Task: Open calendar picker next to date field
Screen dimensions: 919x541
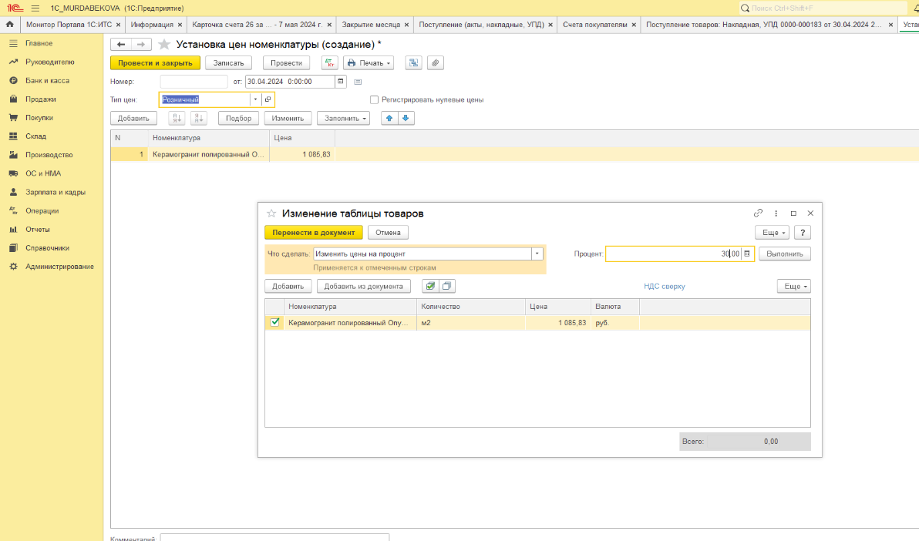Action: [341, 82]
